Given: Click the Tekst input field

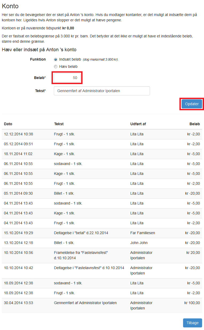Looking at the screenshot, I should click(x=102, y=91).
